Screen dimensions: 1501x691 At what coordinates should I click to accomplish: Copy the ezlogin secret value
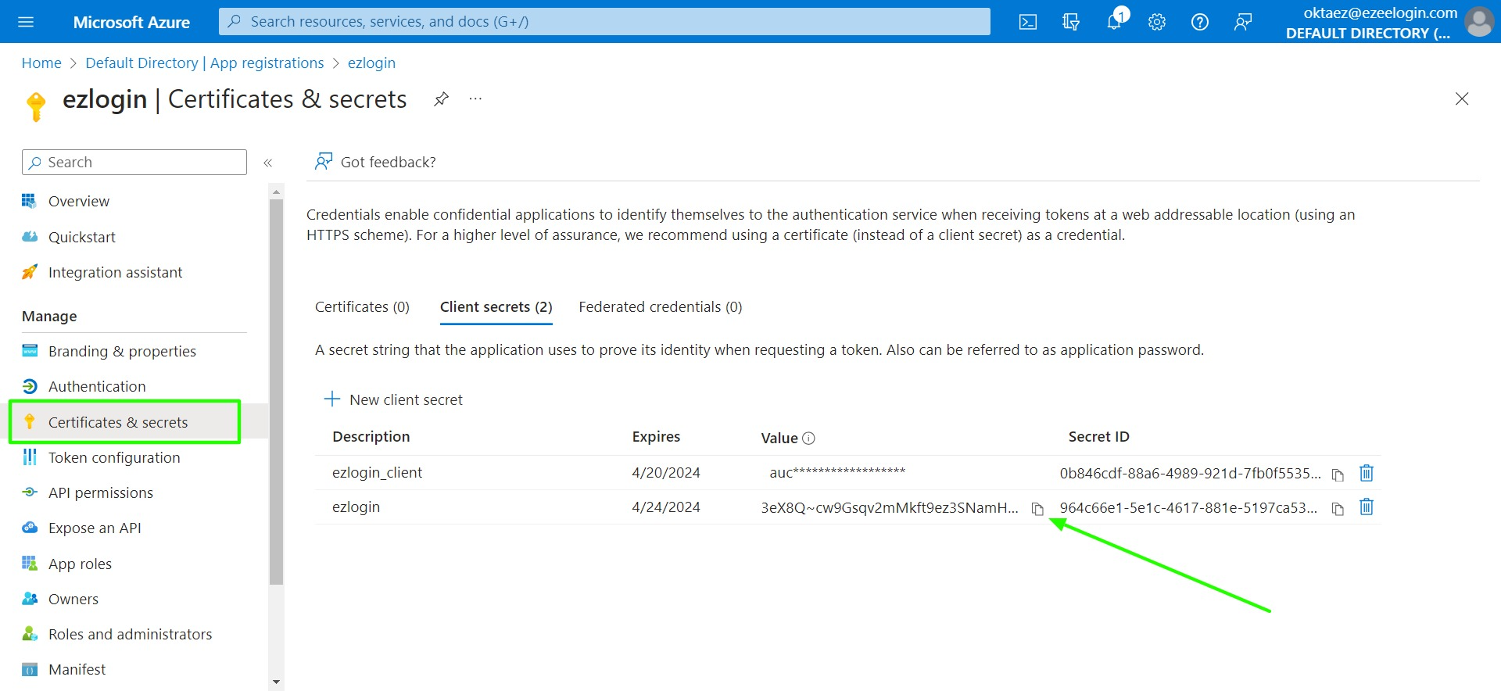click(x=1037, y=509)
